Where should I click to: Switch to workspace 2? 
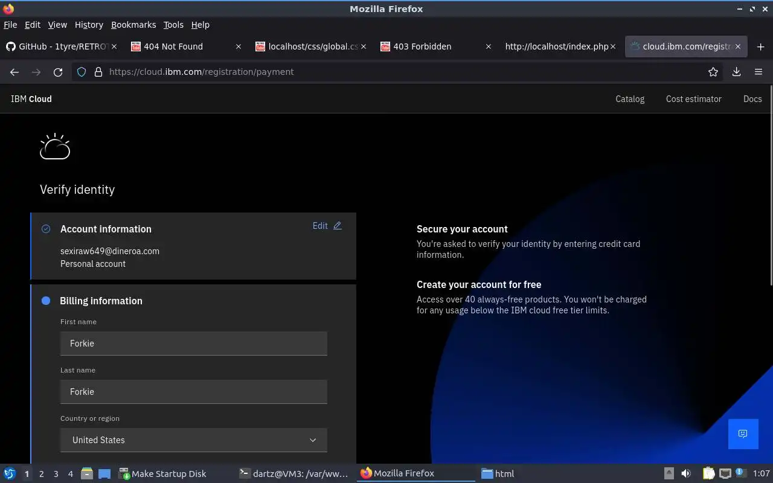(41, 474)
